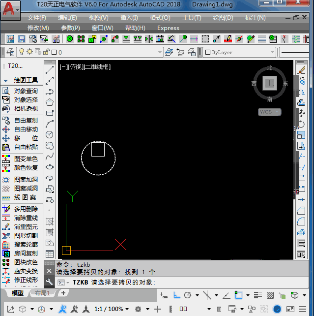Open the 编辑(E) menu
Screen dimensions: 314x316
tap(67, 18)
